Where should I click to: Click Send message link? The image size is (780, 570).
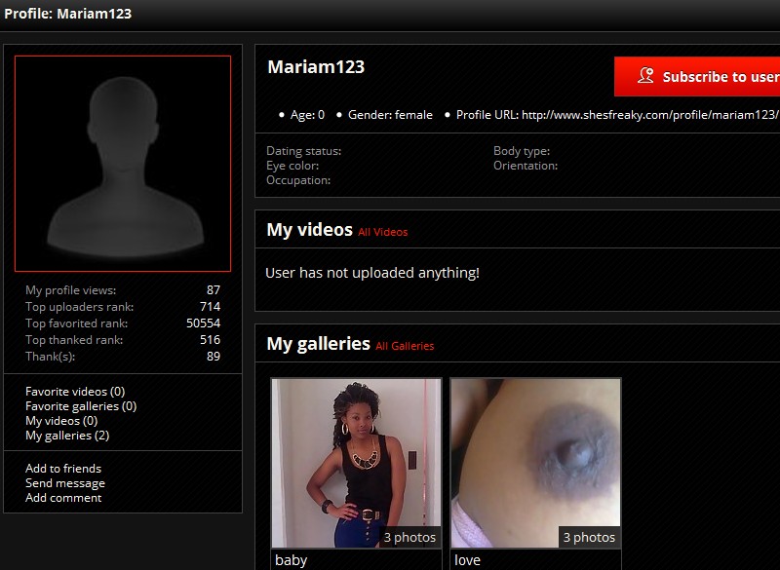[x=65, y=483]
